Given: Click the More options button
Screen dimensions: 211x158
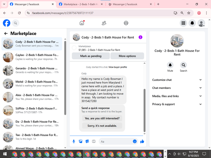Looking at the screenshot, I should point(127,56).
